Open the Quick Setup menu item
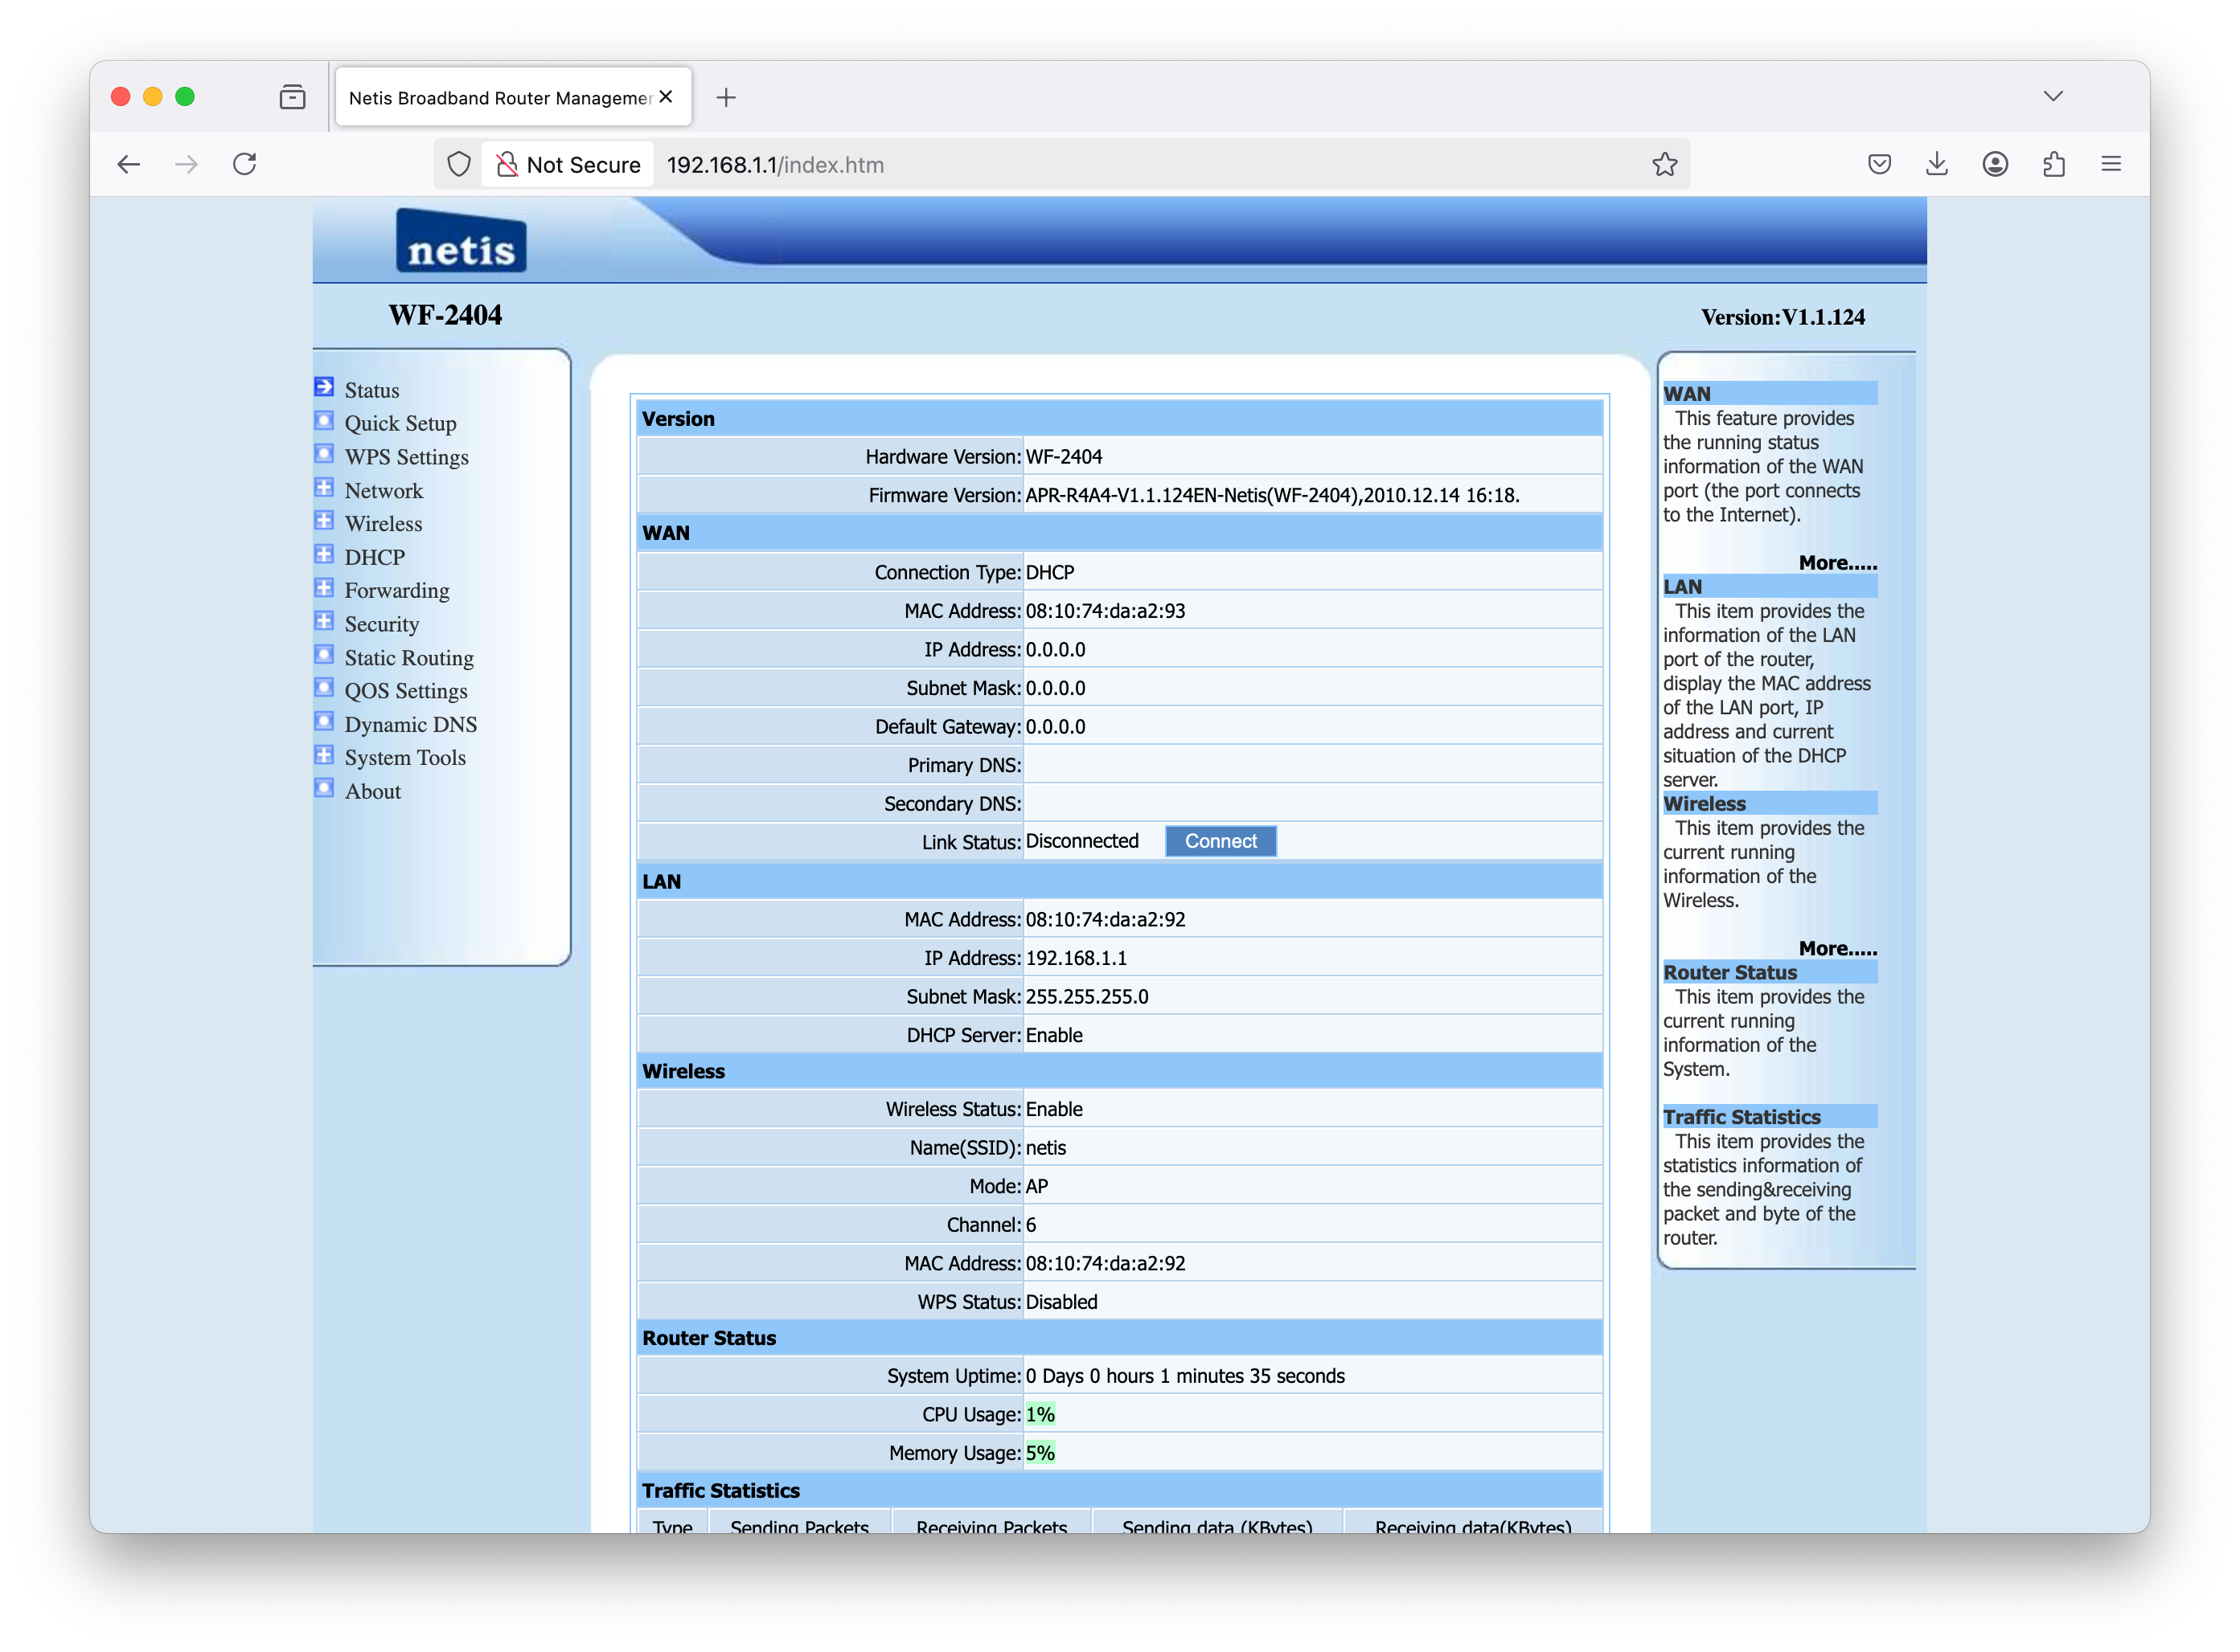The height and width of the screenshot is (1652, 2240). [x=400, y=424]
